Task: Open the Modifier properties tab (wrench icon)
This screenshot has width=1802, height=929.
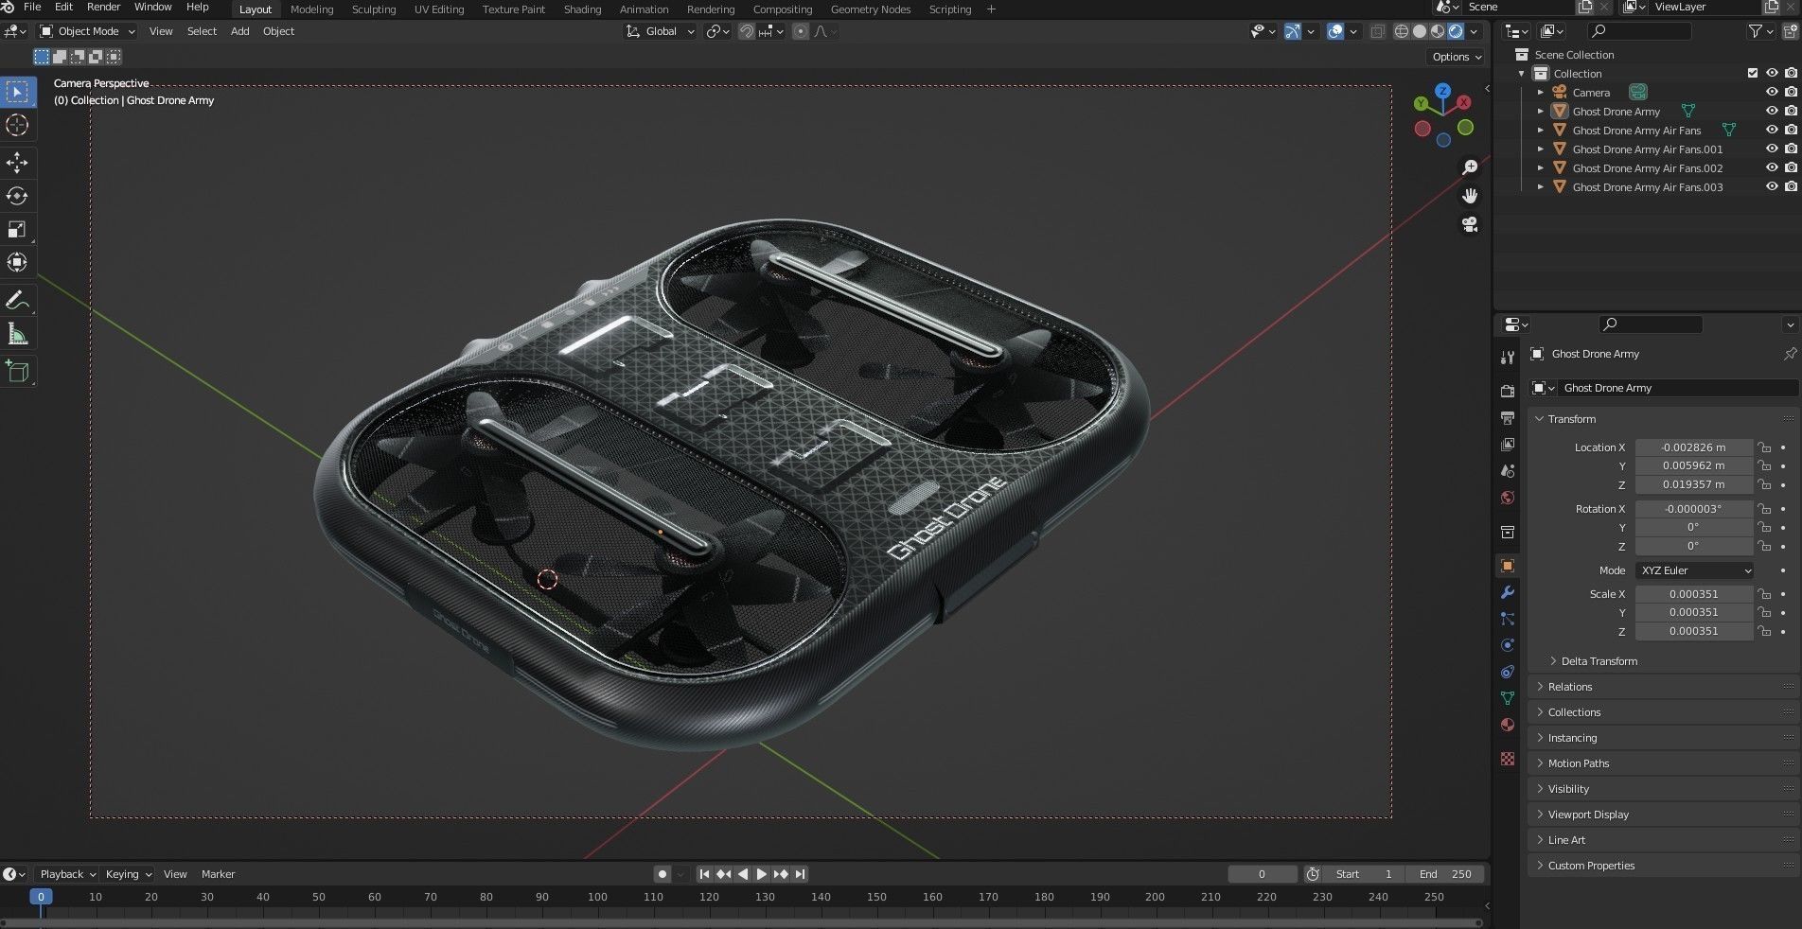Action: pyautogui.click(x=1507, y=591)
